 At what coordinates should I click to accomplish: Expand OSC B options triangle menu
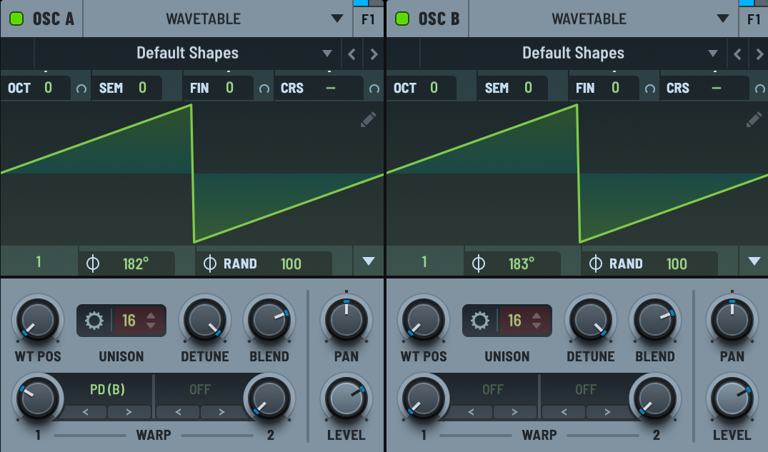754,261
